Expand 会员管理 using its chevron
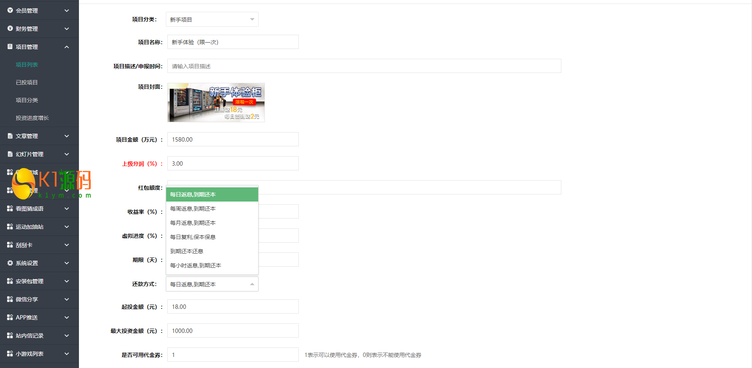 [x=67, y=11]
